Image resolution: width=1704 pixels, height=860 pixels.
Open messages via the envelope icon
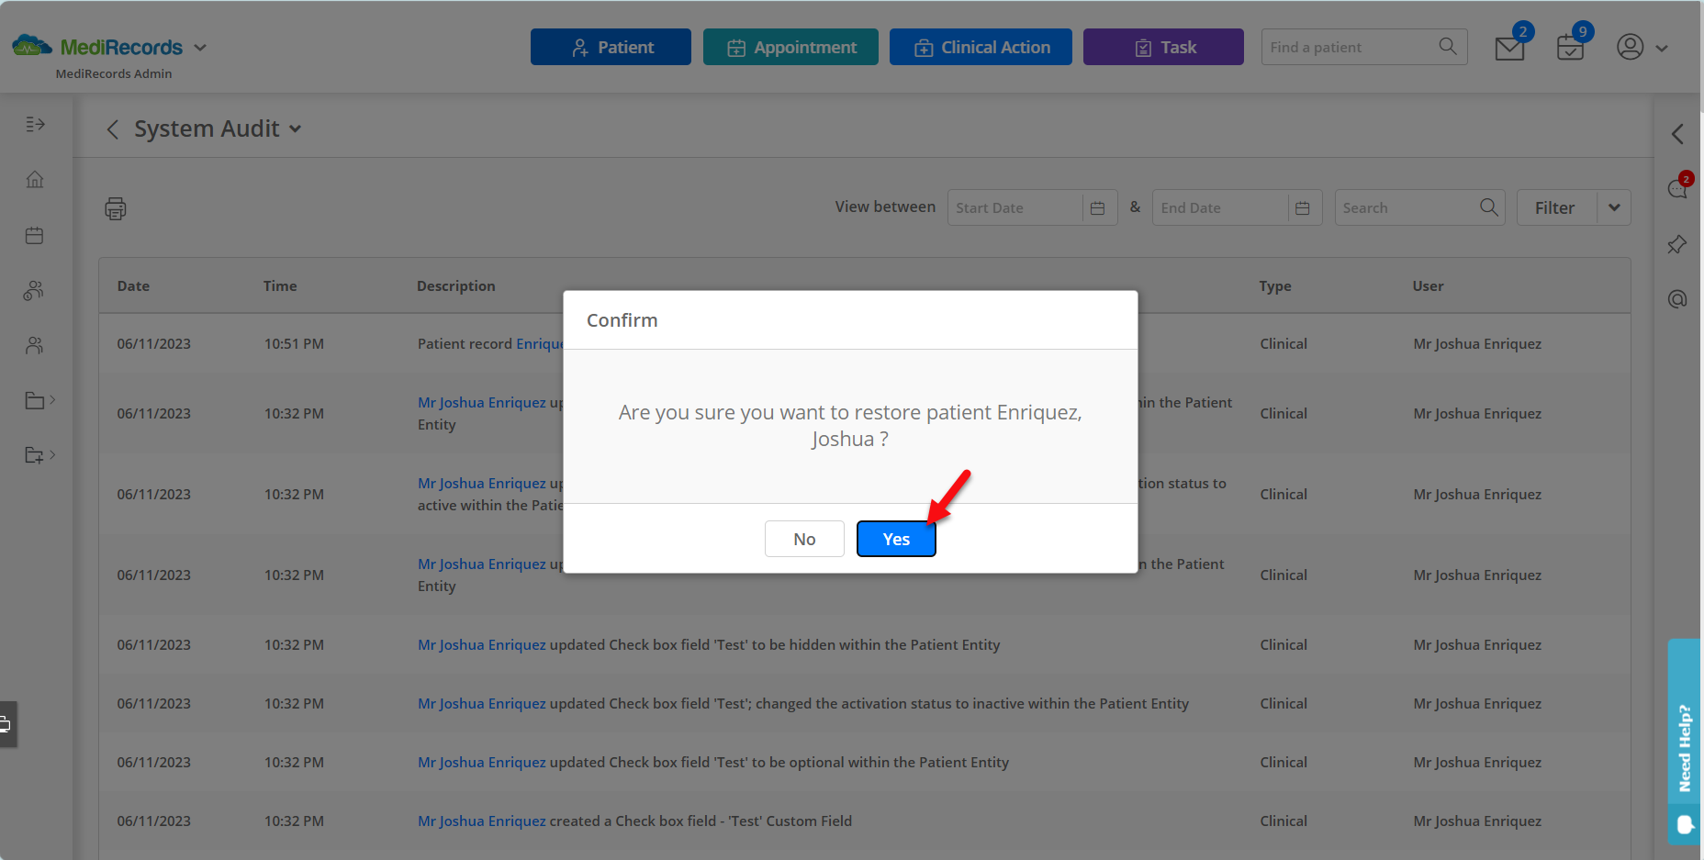pos(1508,47)
